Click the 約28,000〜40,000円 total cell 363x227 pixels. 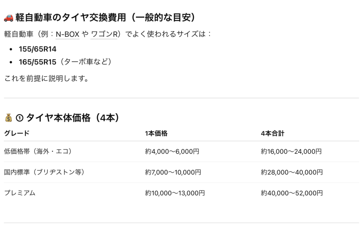point(292,172)
